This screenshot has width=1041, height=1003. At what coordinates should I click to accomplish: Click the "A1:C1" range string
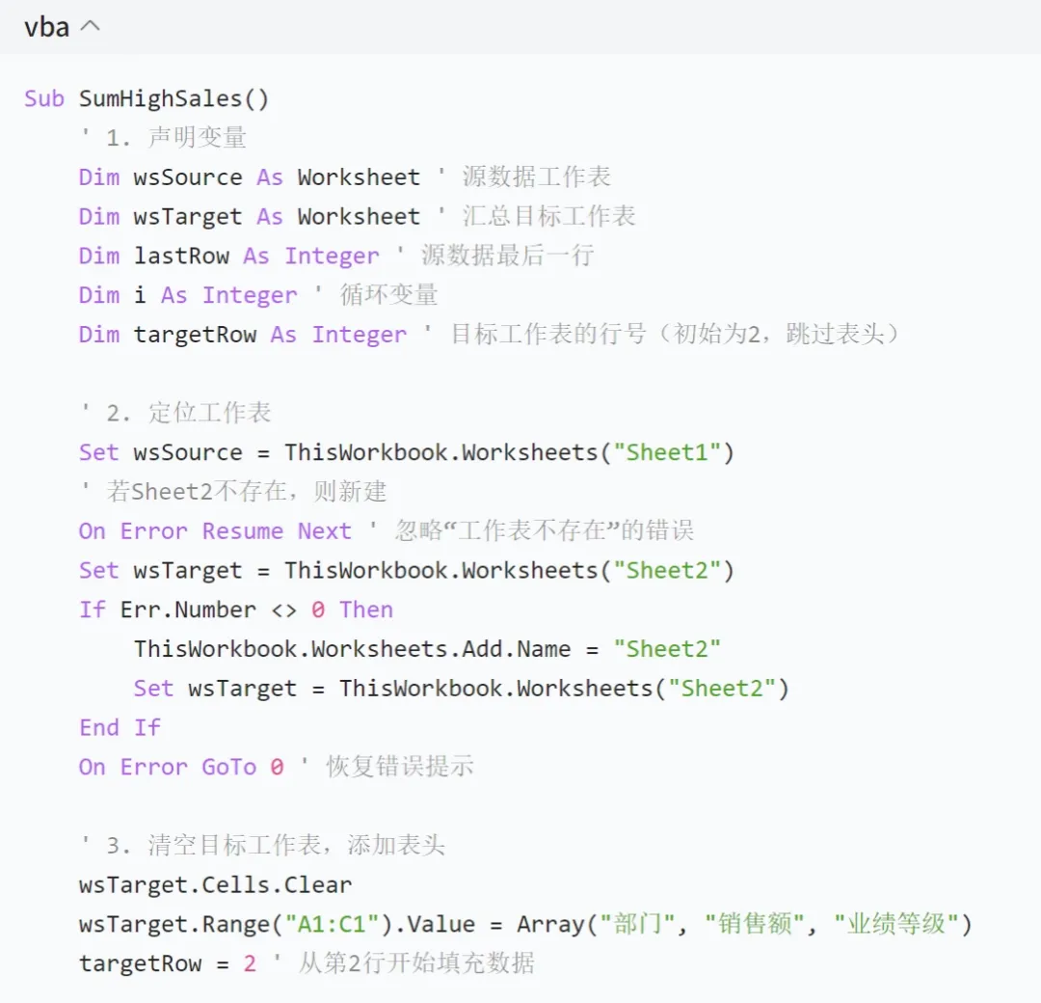pyautogui.click(x=333, y=924)
